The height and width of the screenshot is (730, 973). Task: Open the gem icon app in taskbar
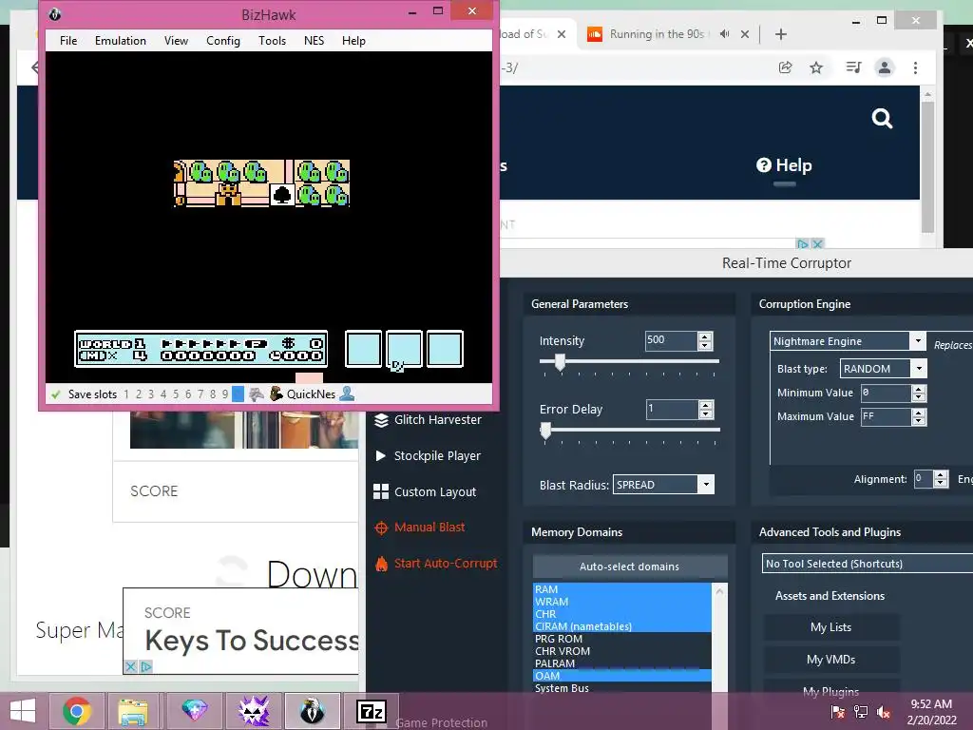point(194,710)
